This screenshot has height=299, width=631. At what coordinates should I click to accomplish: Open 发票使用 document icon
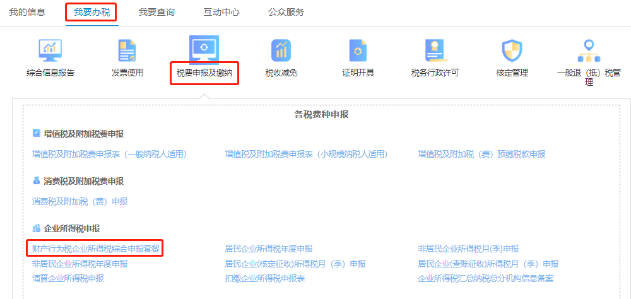(127, 50)
